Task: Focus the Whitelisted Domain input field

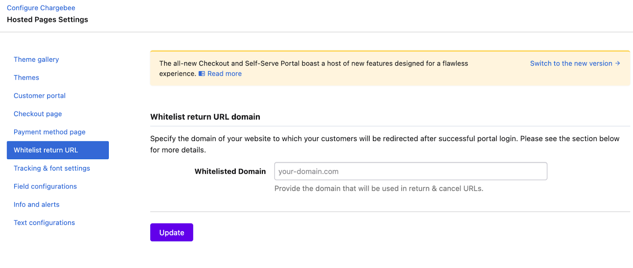Action: click(x=411, y=171)
